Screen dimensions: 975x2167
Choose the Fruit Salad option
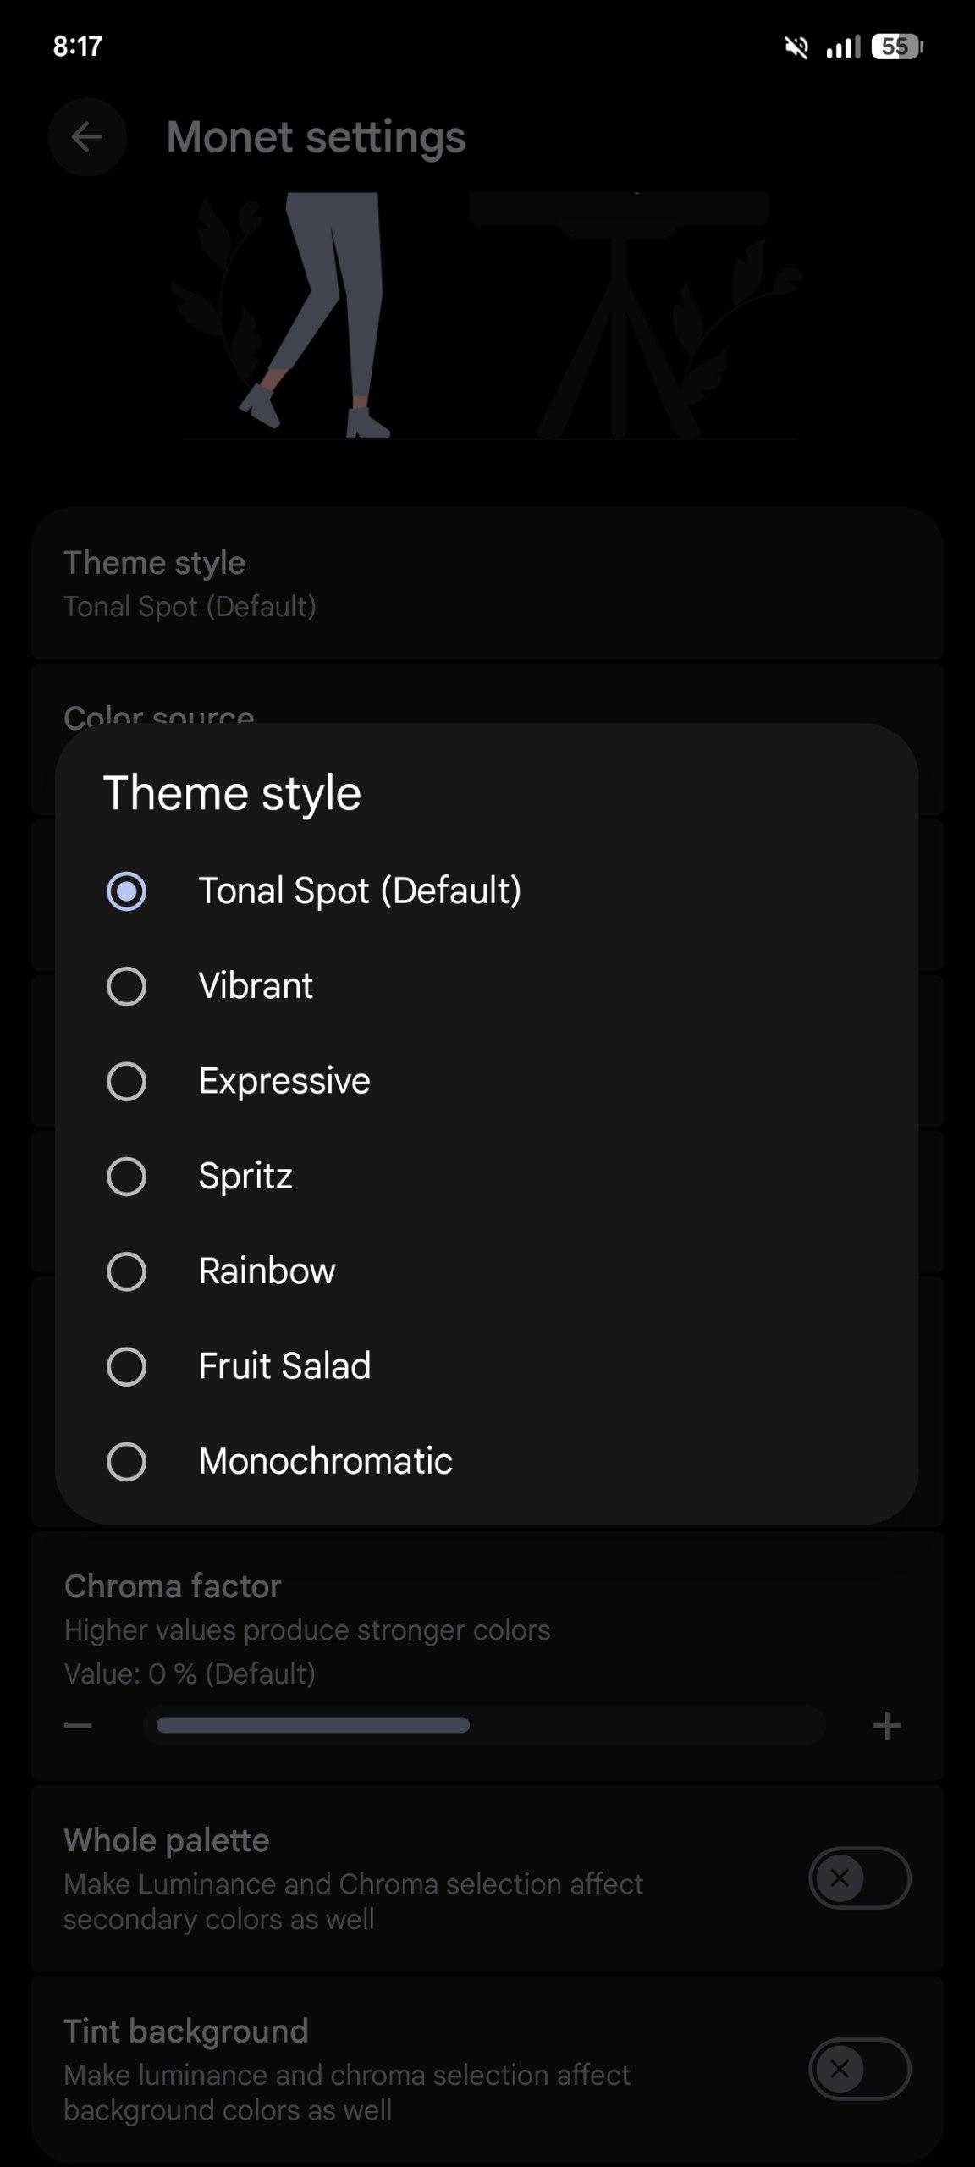click(126, 1366)
